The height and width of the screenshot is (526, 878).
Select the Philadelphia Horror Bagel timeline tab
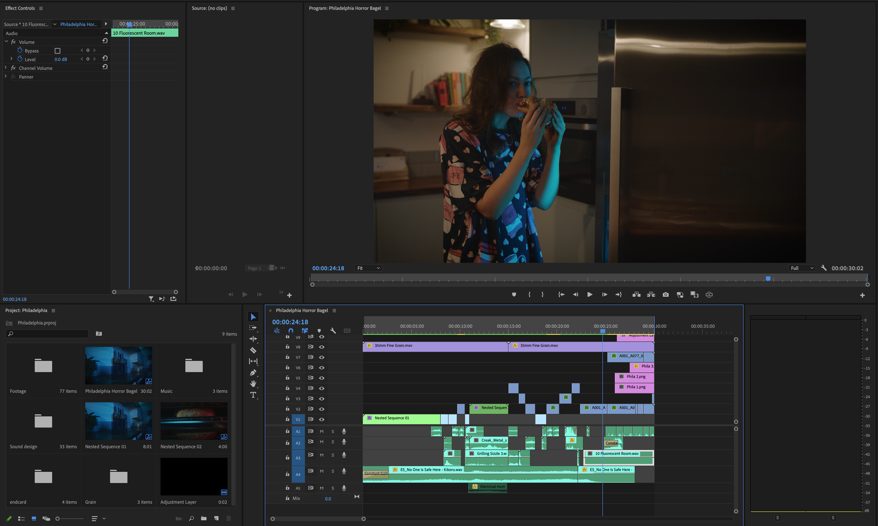[x=302, y=311]
